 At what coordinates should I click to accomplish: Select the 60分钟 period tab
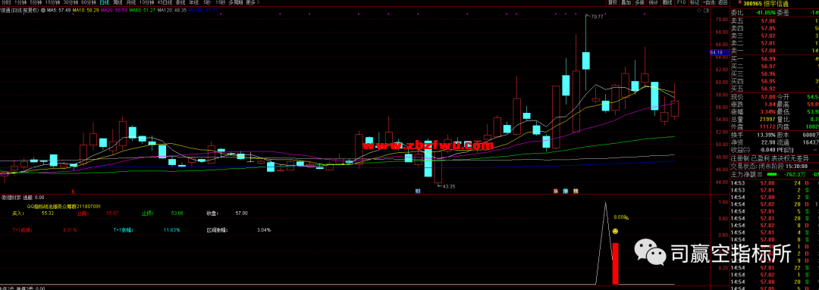[x=88, y=2]
